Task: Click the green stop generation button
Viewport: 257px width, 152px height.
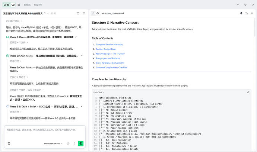Action: click(81, 143)
